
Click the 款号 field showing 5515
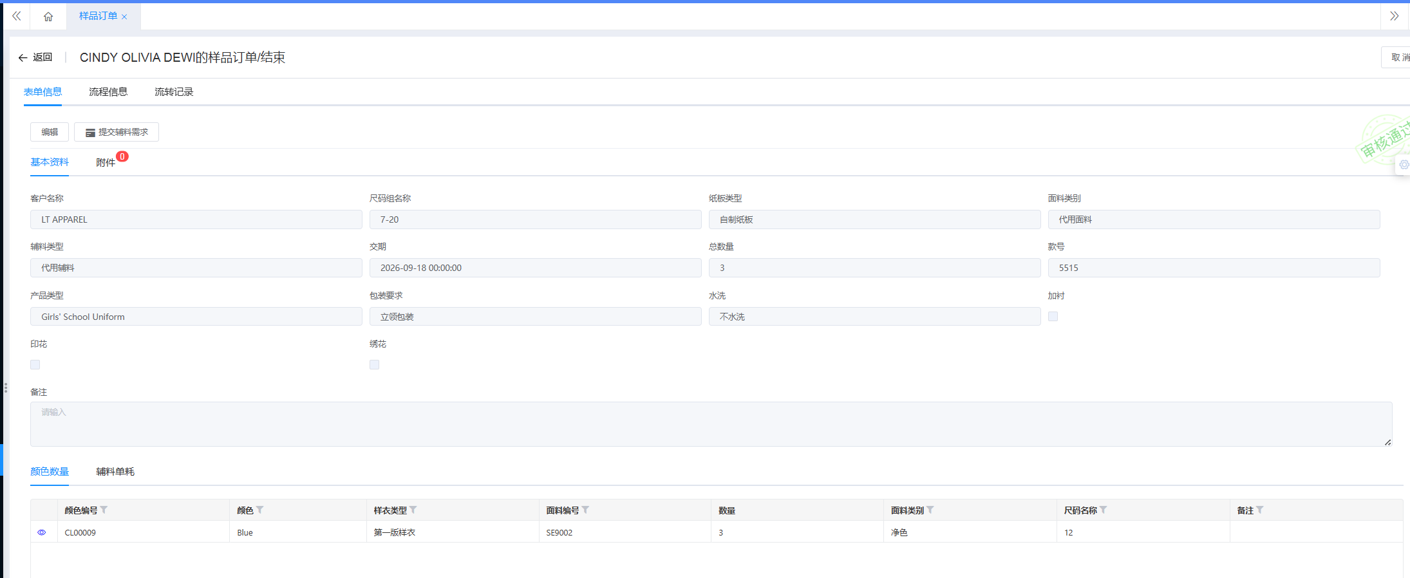point(1214,268)
